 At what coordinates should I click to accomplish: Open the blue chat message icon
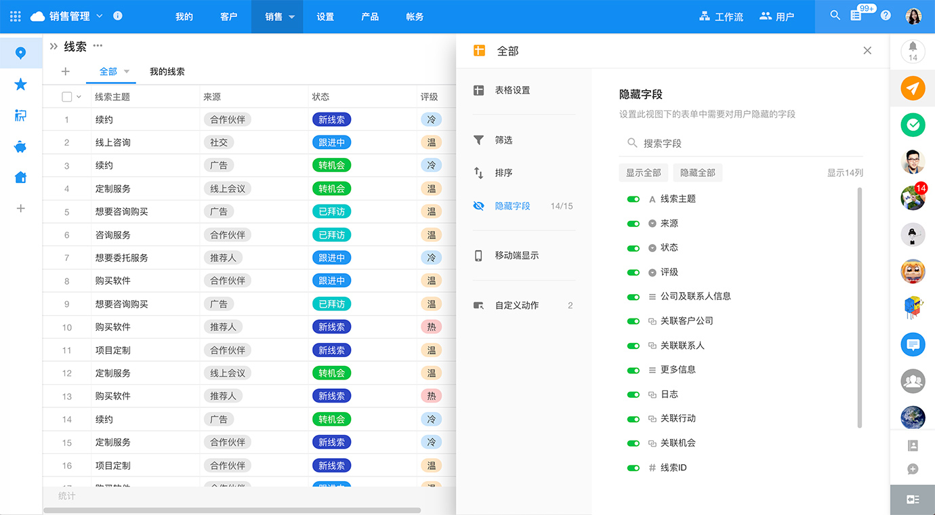913,344
